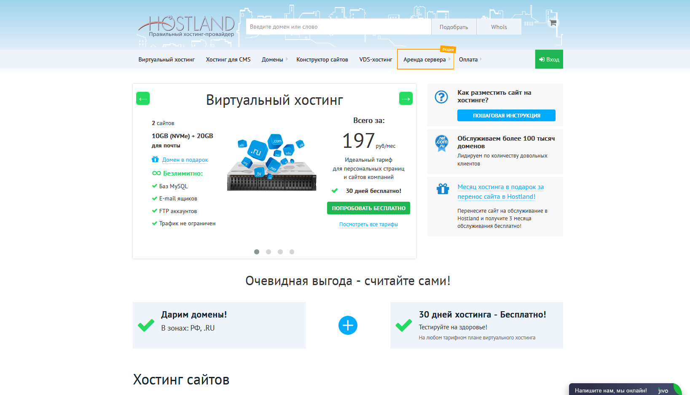This screenshot has width=690, height=395.
Task: Advance slider with right green arrow
Action: click(406, 99)
